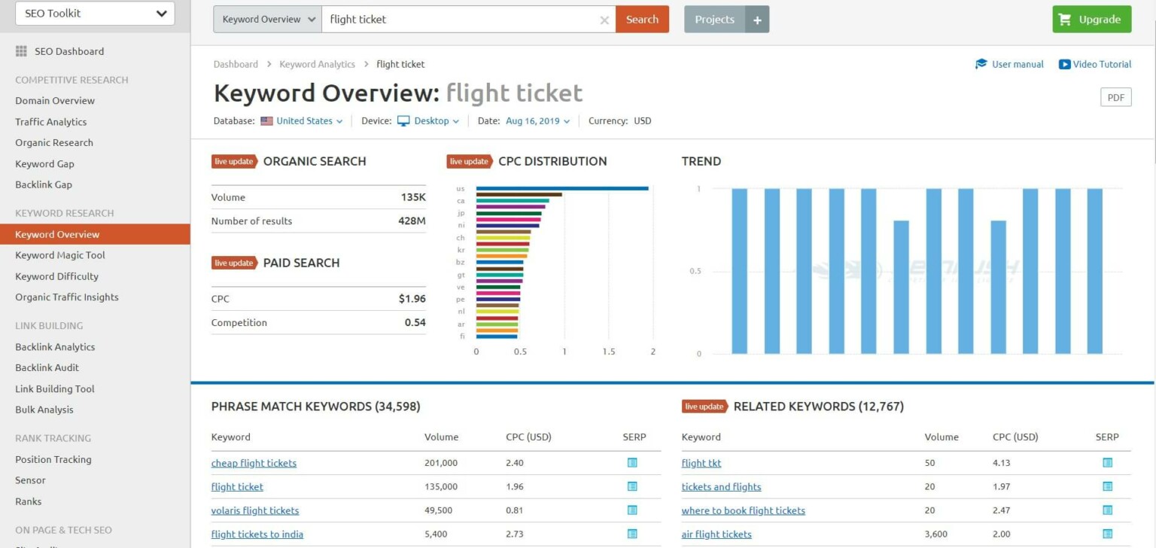Navigate to the Keyword Analytics breadcrumb
The width and height of the screenshot is (1156, 548).
pos(317,64)
